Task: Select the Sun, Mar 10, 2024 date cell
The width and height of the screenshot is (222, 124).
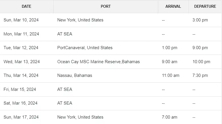Action: (x=21, y=20)
